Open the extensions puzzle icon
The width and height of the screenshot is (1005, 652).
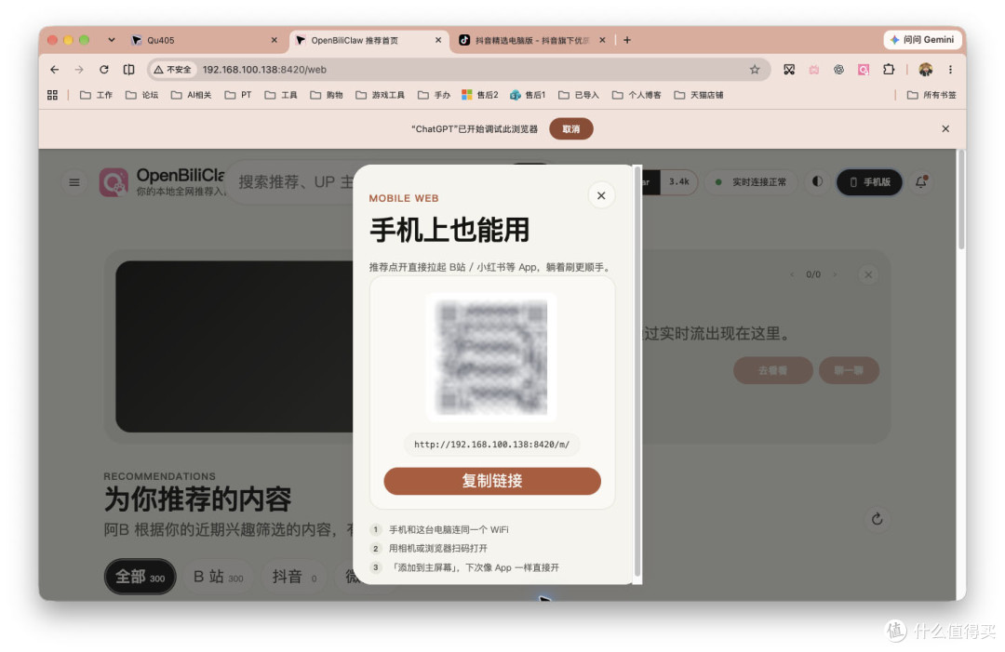[x=889, y=69]
